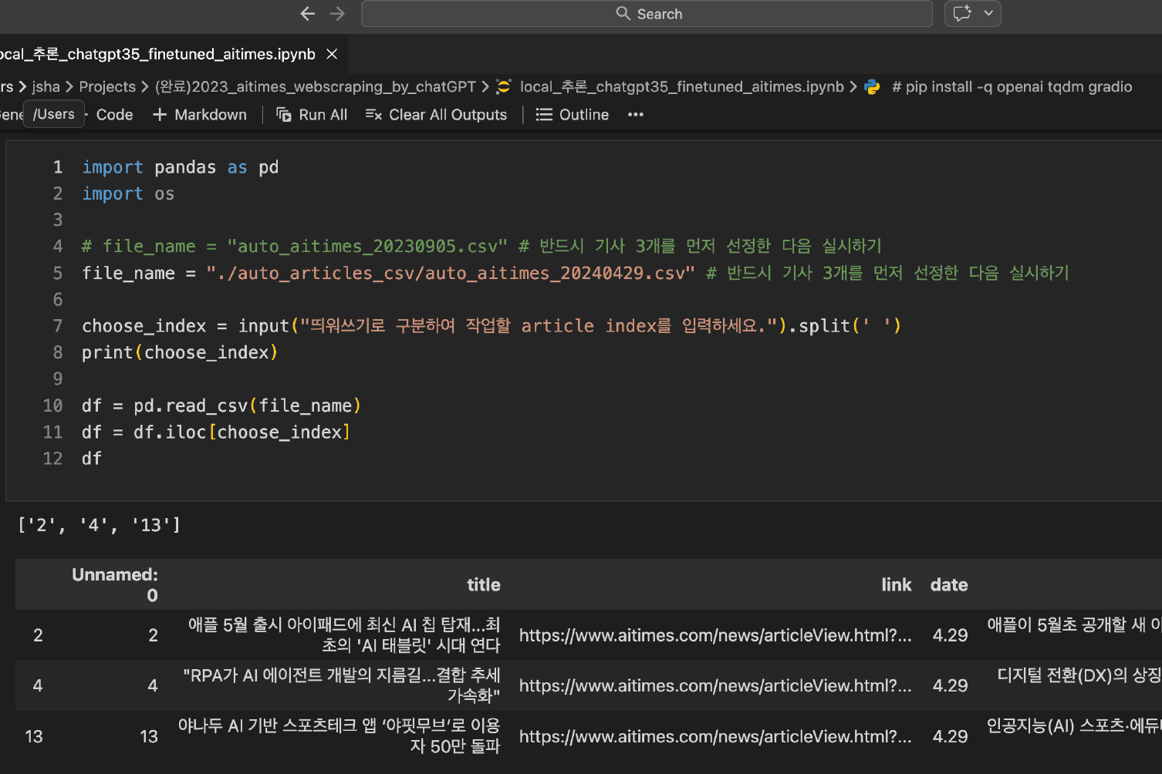
Task: Close the finetuned_aitimes.ipynb tab
Action: [x=332, y=54]
